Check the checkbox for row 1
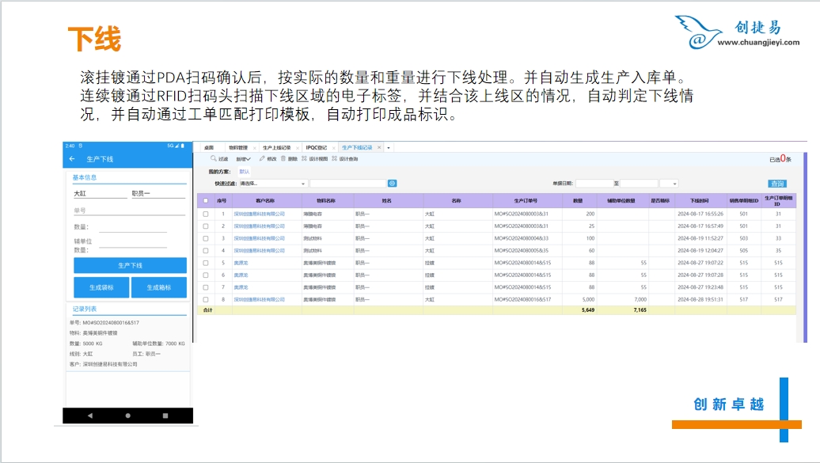 point(206,214)
